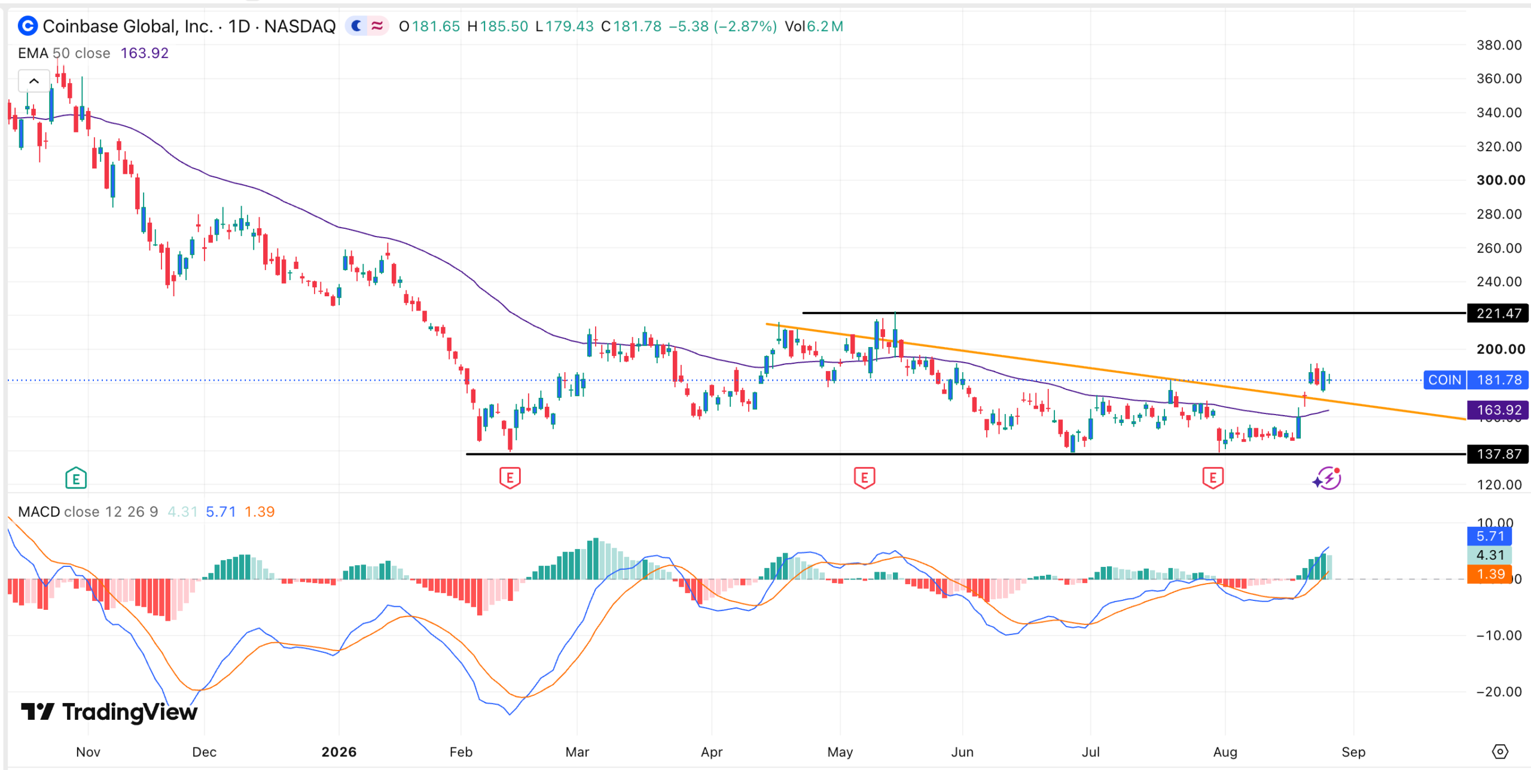Click the Nov label on time axis
This screenshot has width=1531, height=770.
pos(88,752)
